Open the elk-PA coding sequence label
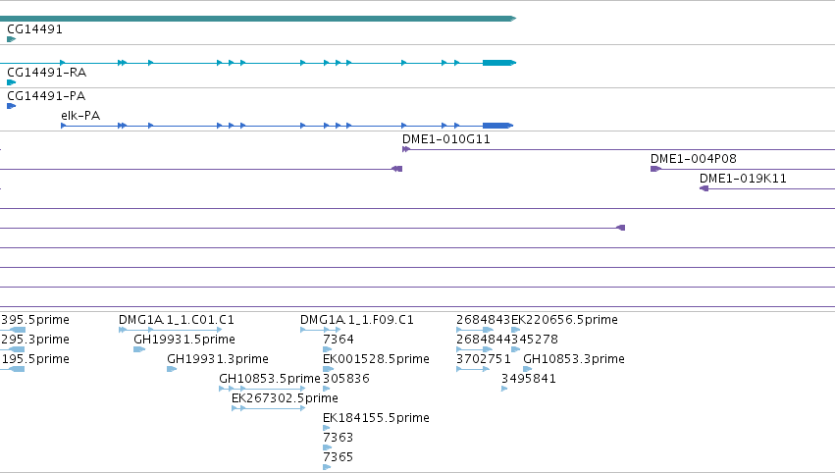The height and width of the screenshot is (473, 835). 80,116
